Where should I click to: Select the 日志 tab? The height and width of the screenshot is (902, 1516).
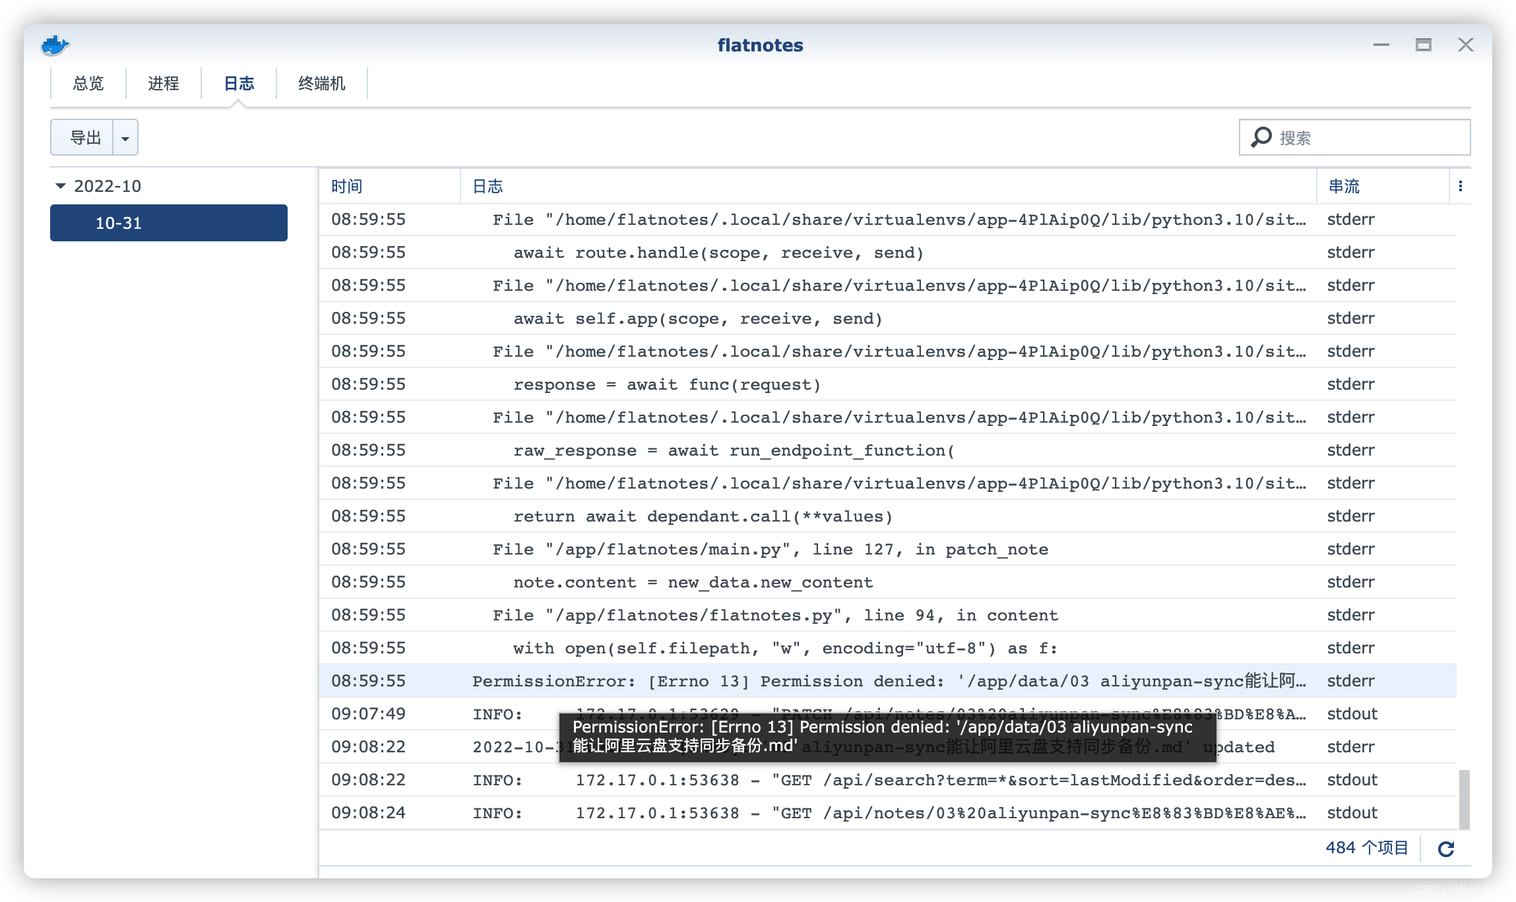[239, 84]
